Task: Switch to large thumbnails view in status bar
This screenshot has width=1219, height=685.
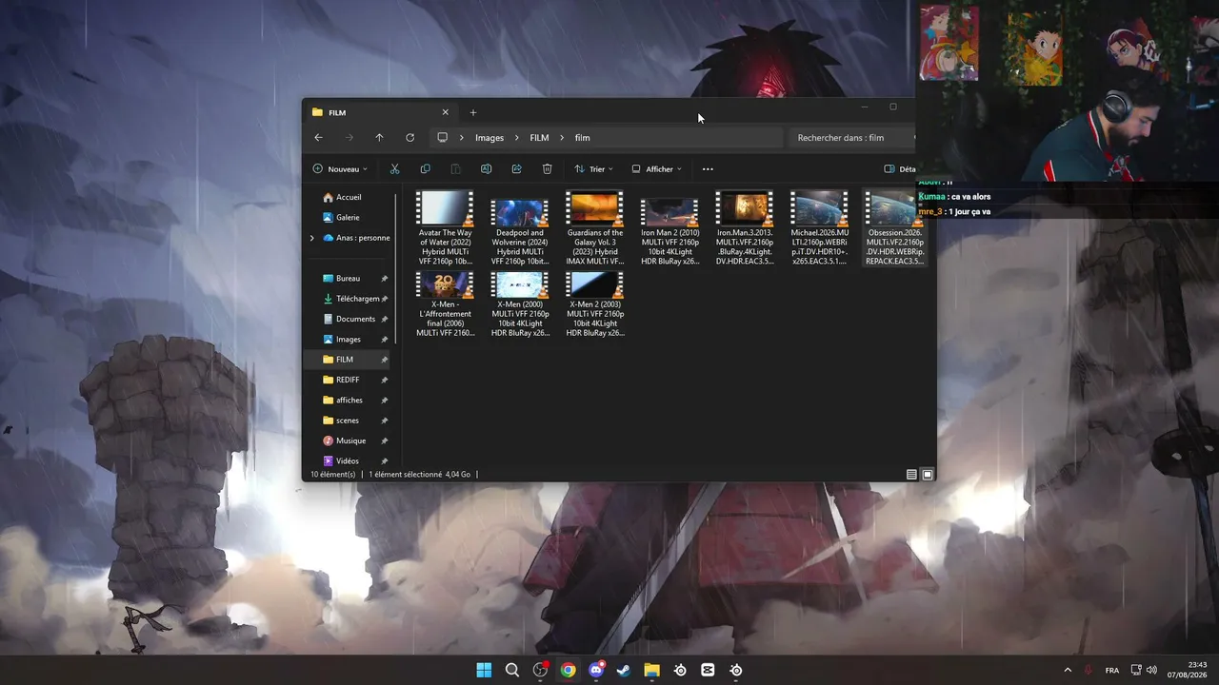Action: click(x=928, y=474)
